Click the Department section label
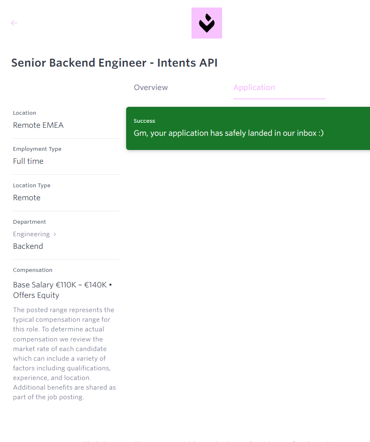Viewport: 370px width, 442px height. (x=29, y=222)
